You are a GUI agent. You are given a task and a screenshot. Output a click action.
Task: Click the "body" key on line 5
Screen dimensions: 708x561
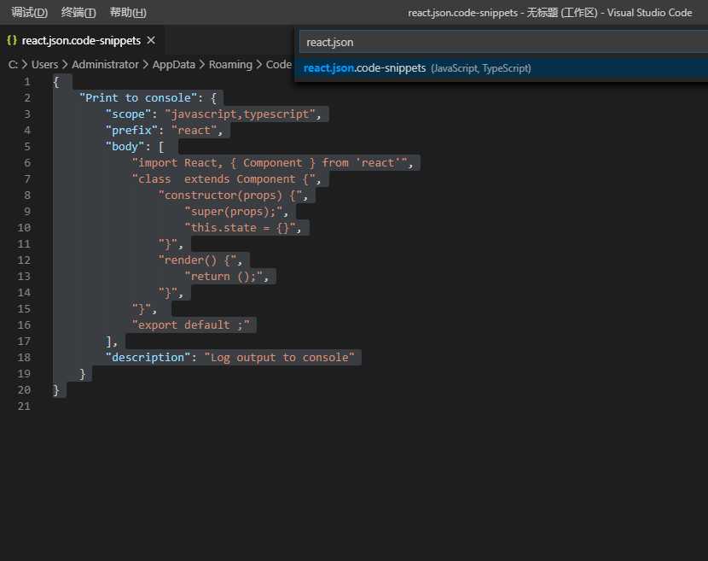[125, 147]
